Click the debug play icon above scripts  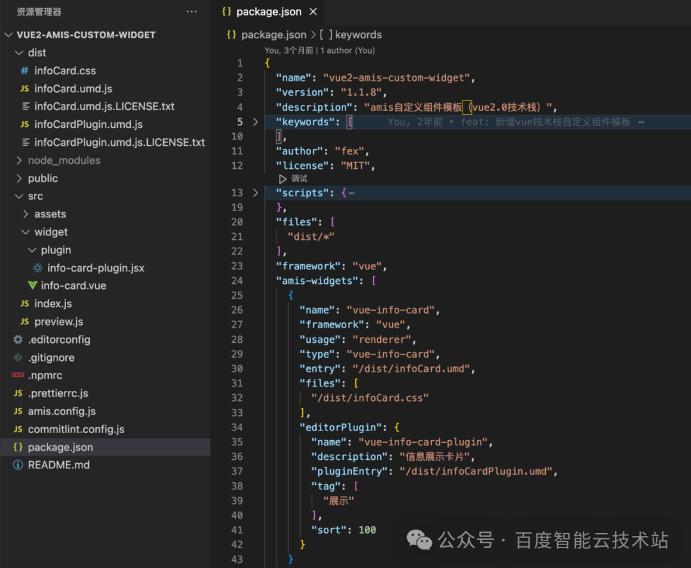click(283, 179)
